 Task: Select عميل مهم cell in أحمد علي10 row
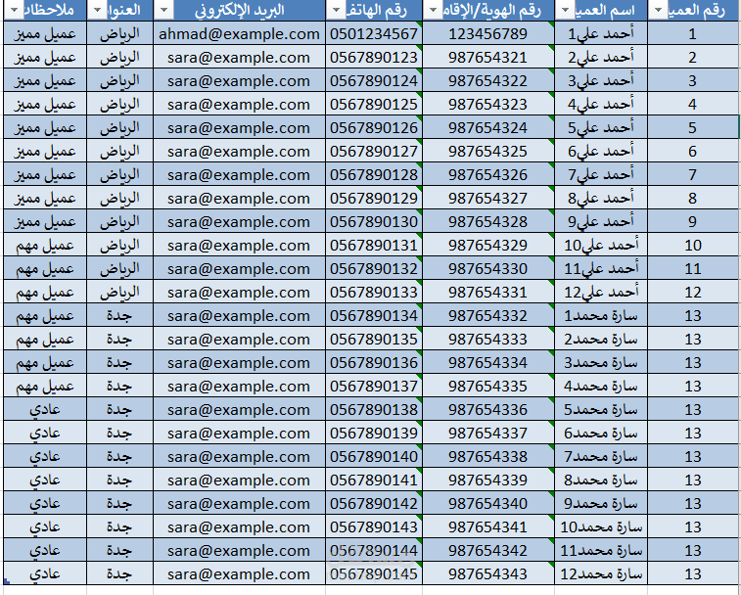(45, 246)
